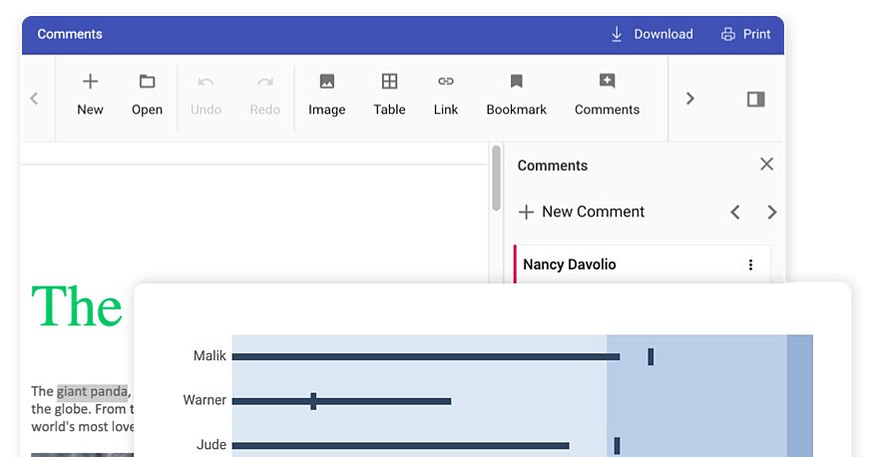Click the Undo toolbar icon

click(x=206, y=95)
